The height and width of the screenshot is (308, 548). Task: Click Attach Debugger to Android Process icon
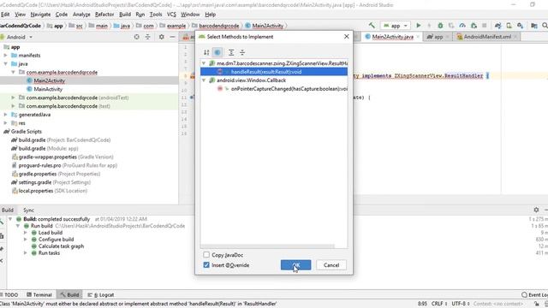[x=474, y=26]
